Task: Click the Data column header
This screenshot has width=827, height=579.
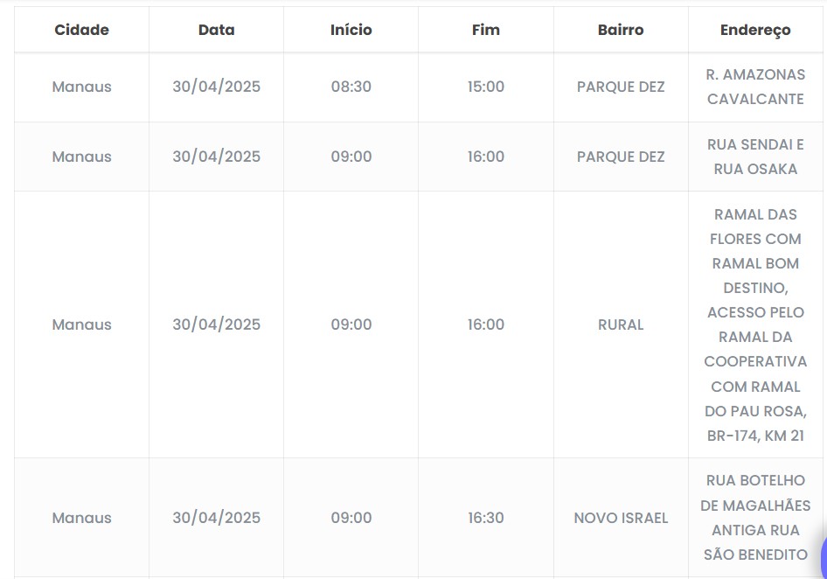Action: [216, 30]
